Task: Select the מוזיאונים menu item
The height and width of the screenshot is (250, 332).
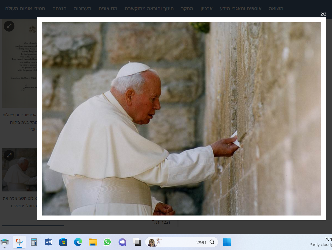Action: (108, 9)
